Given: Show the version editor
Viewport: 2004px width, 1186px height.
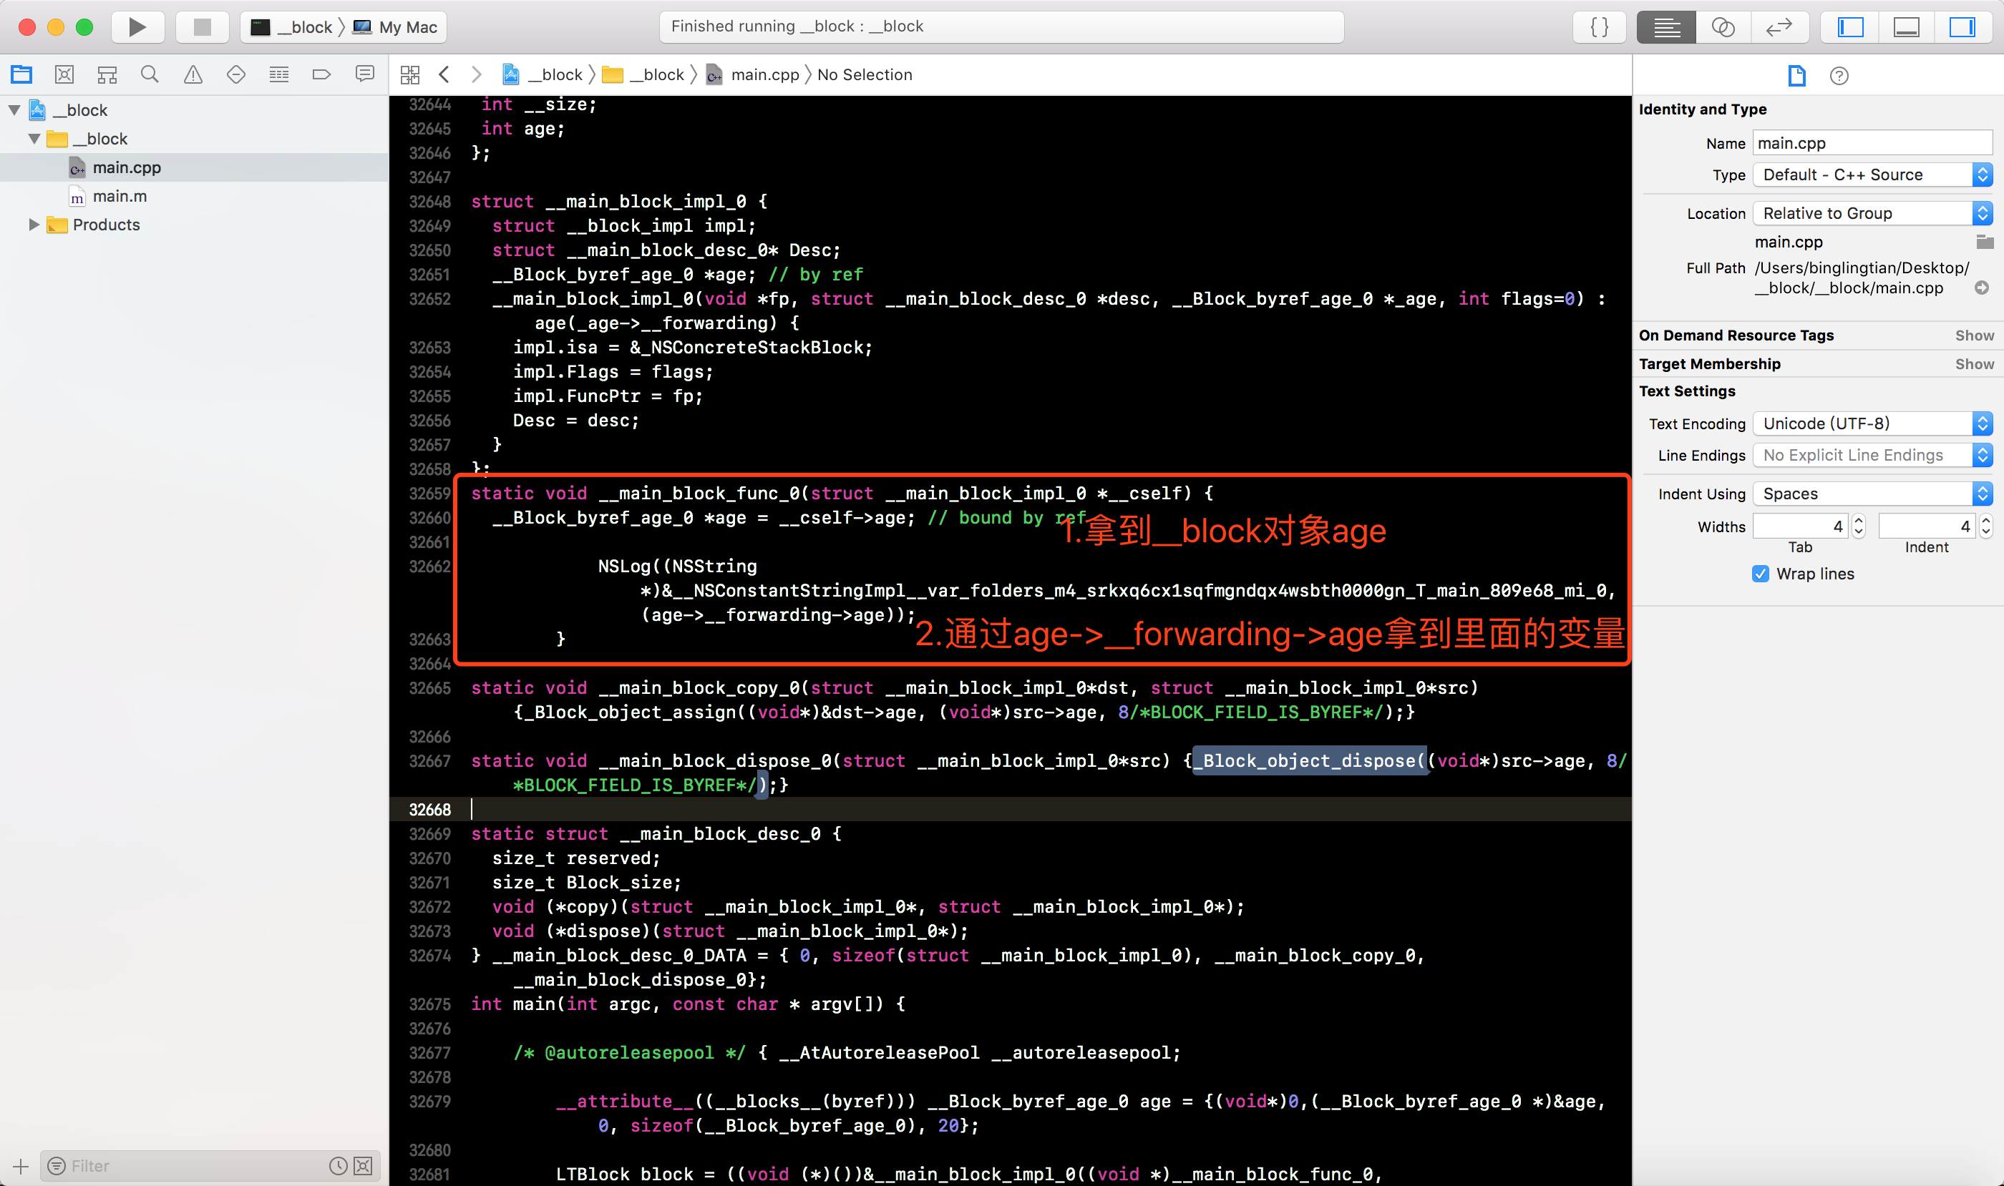Looking at the screenshot, I should point(1779,27).
